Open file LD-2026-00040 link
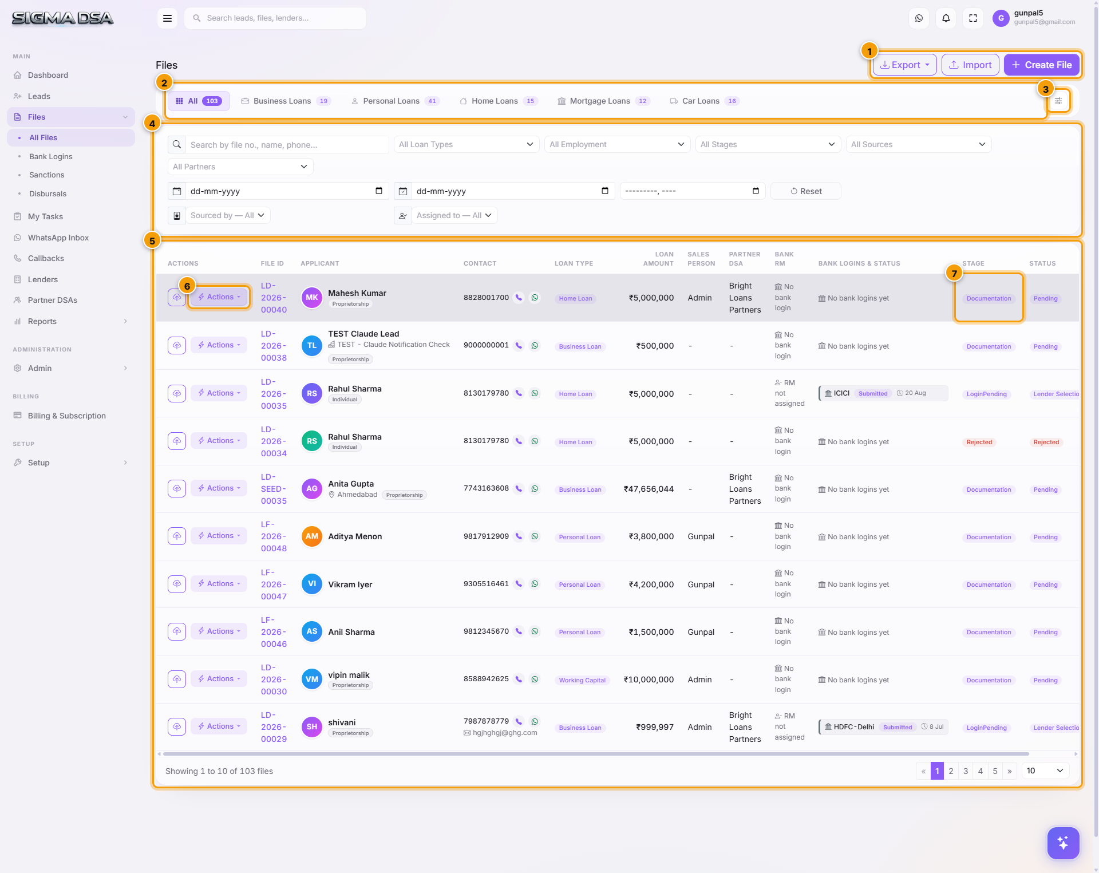The height and width of the screenshot is (873, 1099). 274,298
